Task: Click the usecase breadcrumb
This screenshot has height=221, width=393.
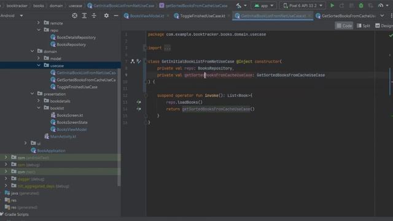Action: (x=75, y=6)
